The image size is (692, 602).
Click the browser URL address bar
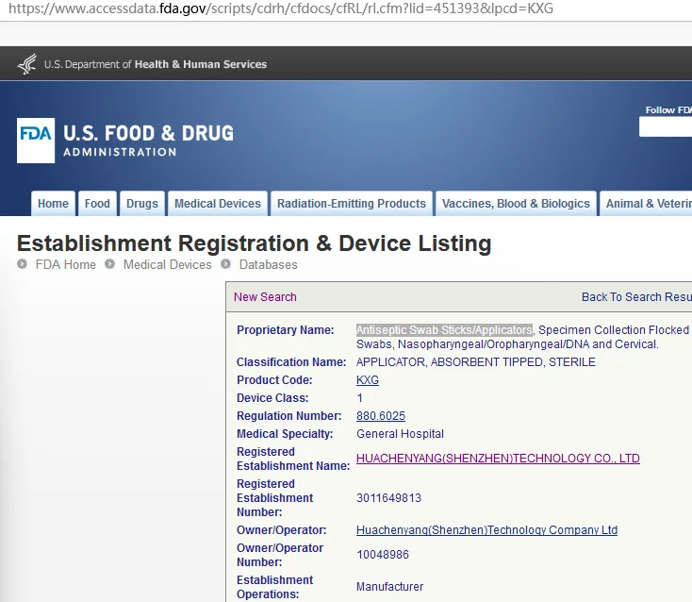click(281, 8)
